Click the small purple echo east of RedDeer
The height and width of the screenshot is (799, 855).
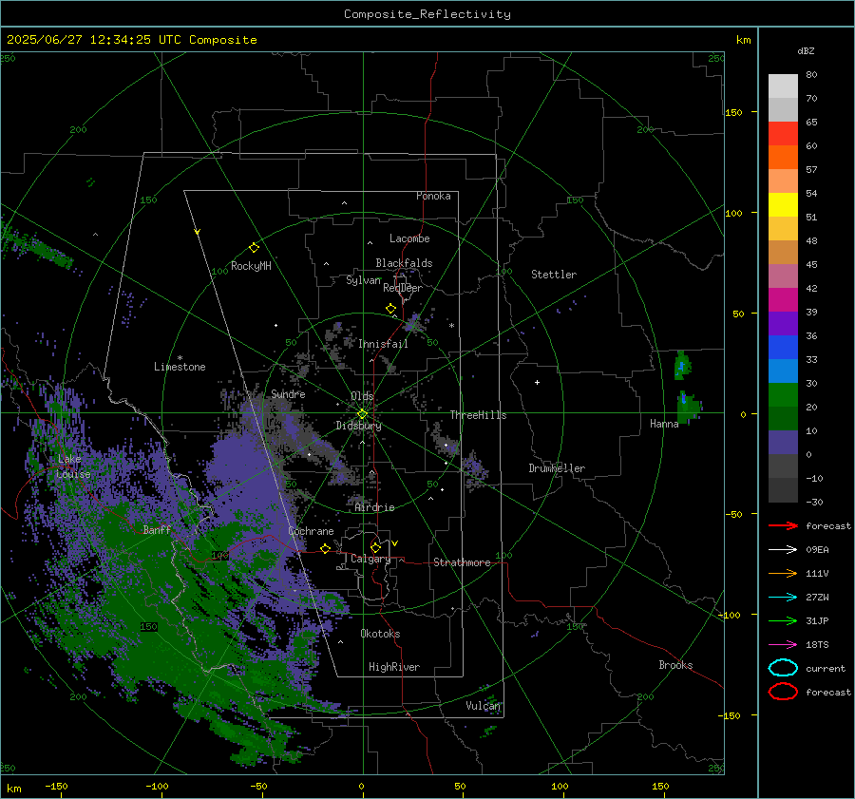413,322
